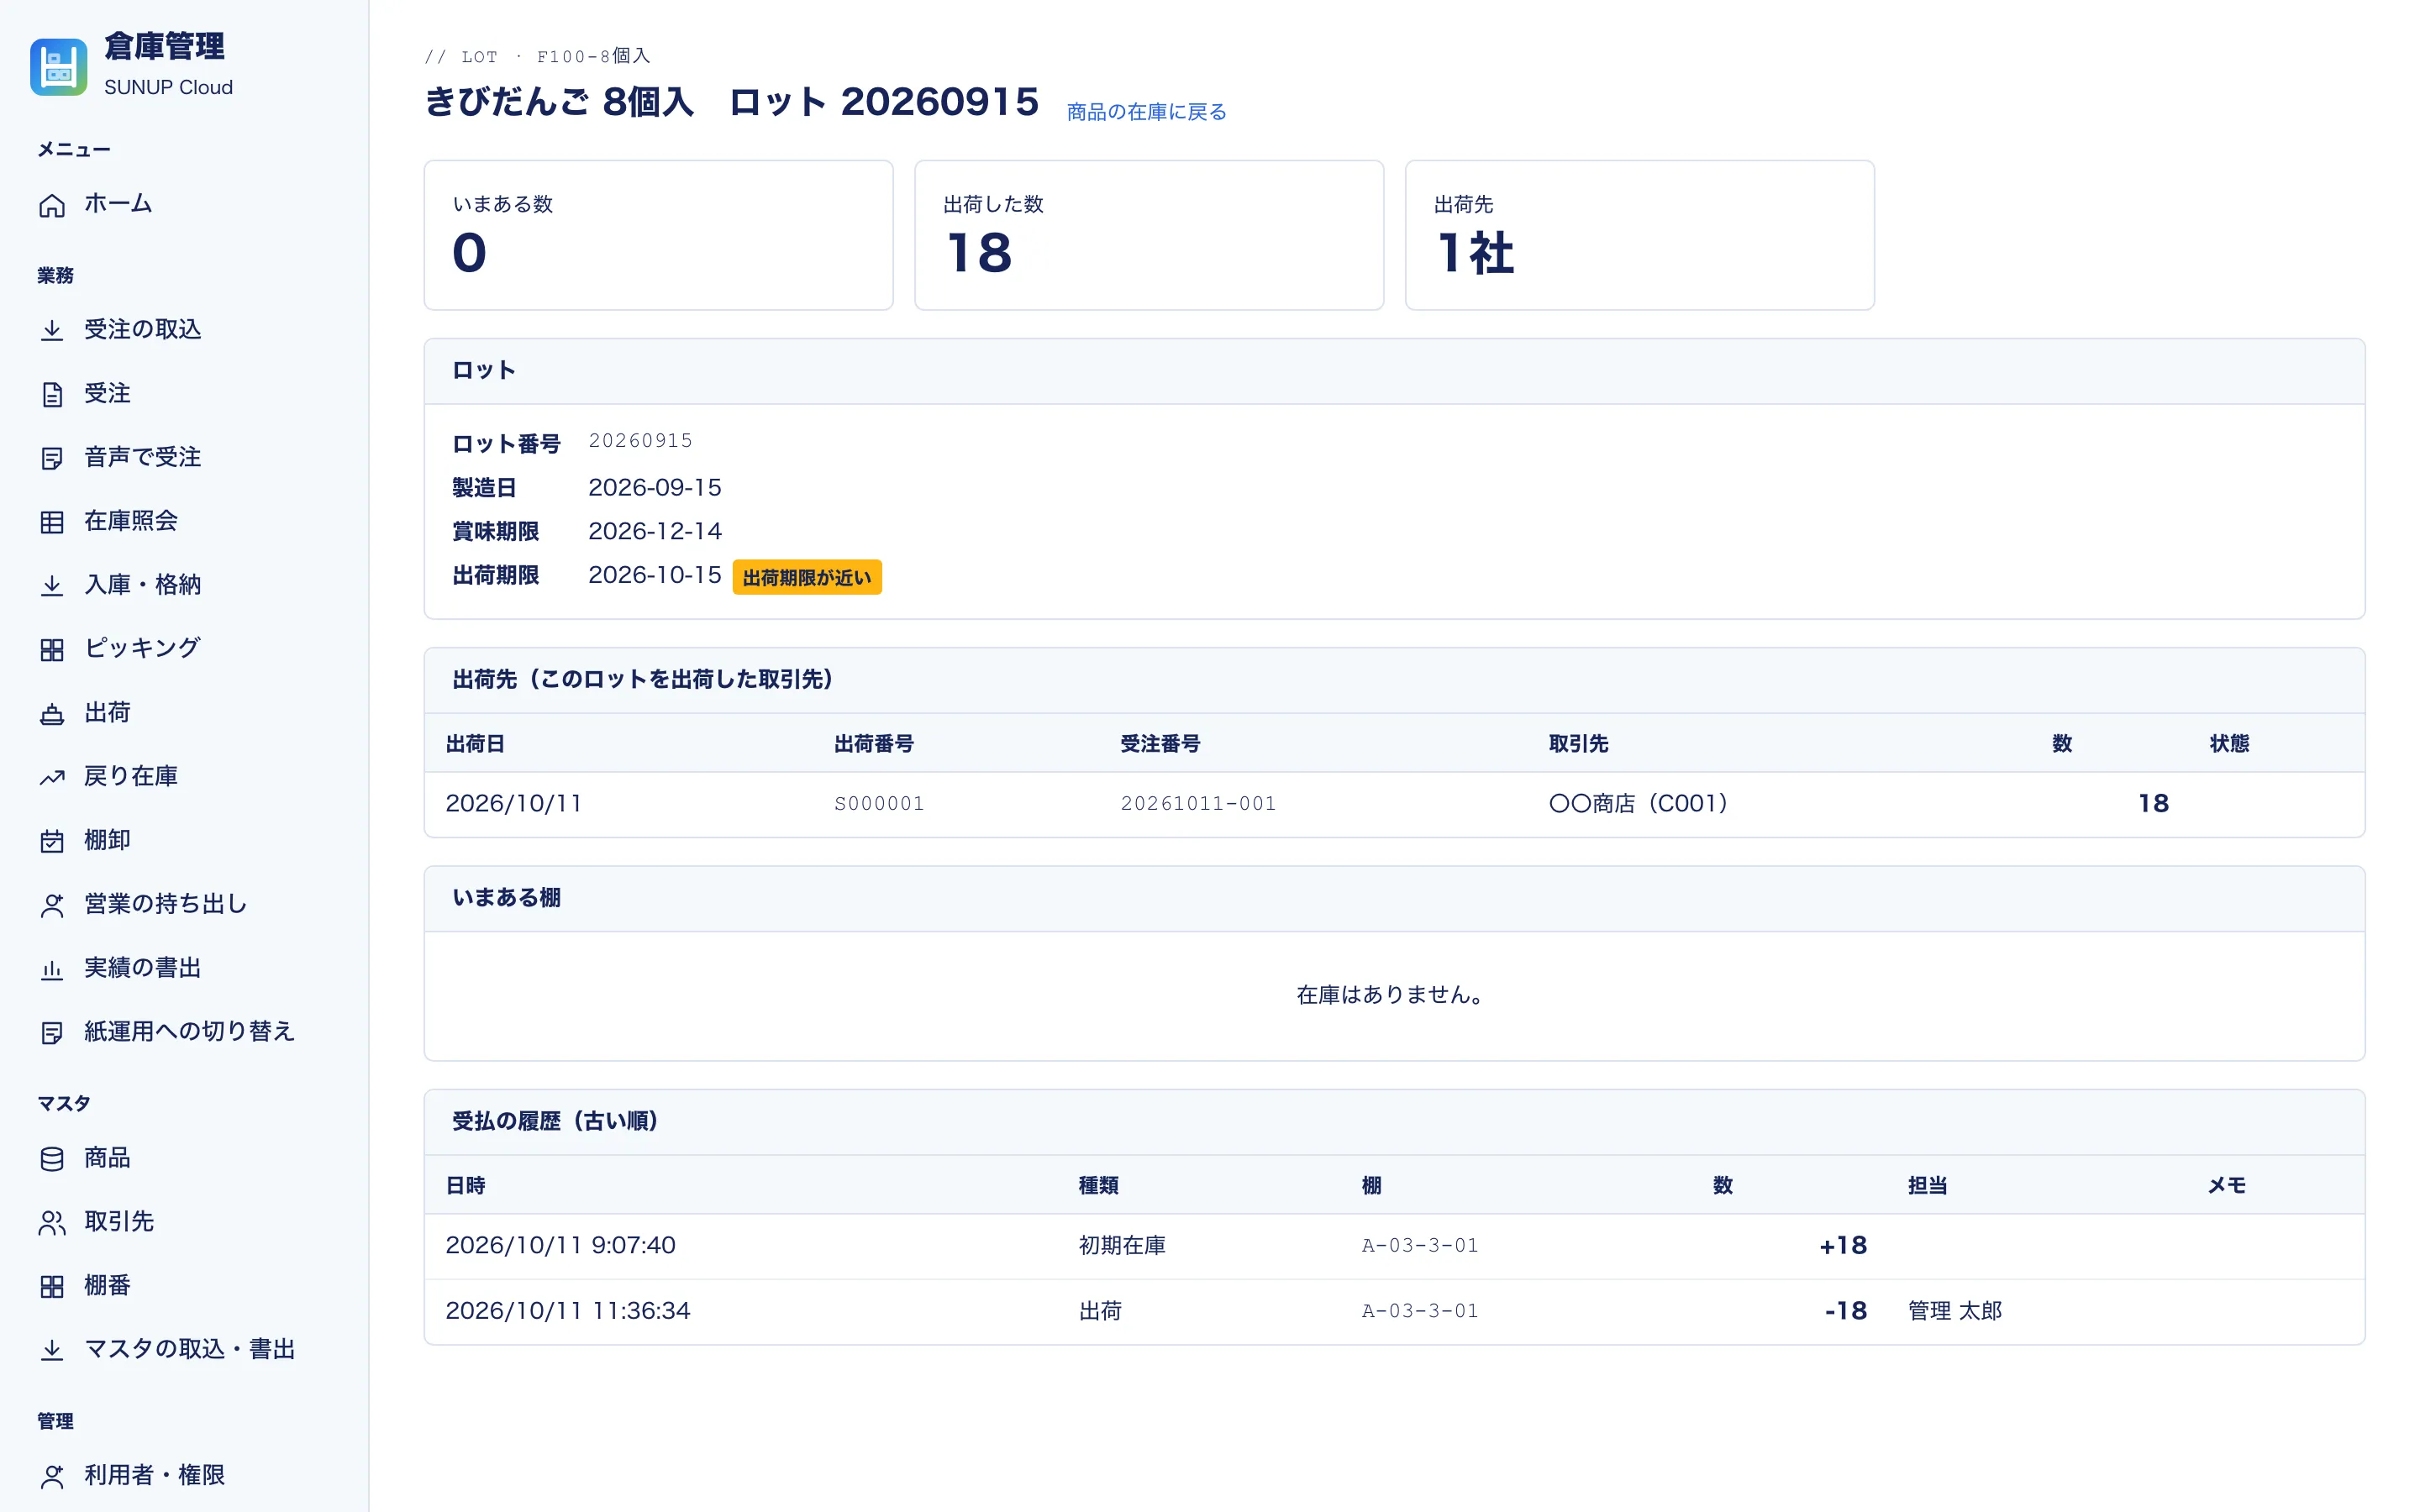The image size is (2420, 1512).
Task: Click the lot number value 20260915
Action: click(x=640, y=441)
